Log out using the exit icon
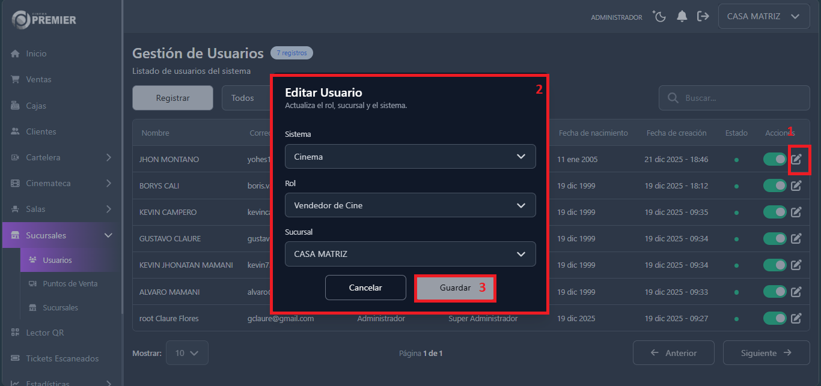The height and width of the screenshot is (386, 821). pos(703,16)
